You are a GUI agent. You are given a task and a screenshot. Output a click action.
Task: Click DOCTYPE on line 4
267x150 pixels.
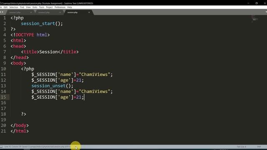(25, 35)
